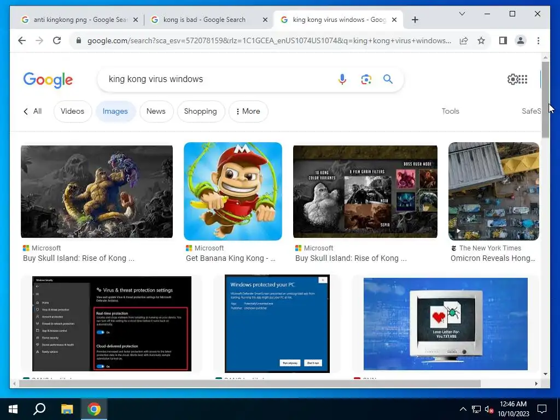This screenshot has height=420, width=560.
Task: Open File Explorer from taskbar
Action: 67,409
